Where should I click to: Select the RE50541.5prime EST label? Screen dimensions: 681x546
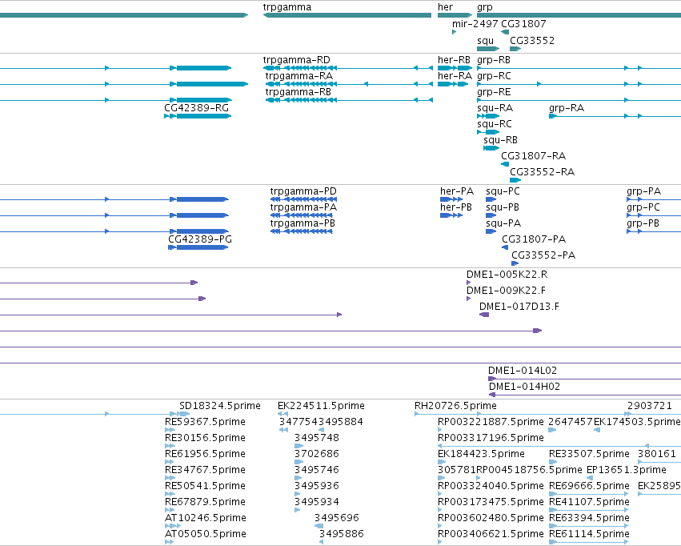(x=205, y=487)
